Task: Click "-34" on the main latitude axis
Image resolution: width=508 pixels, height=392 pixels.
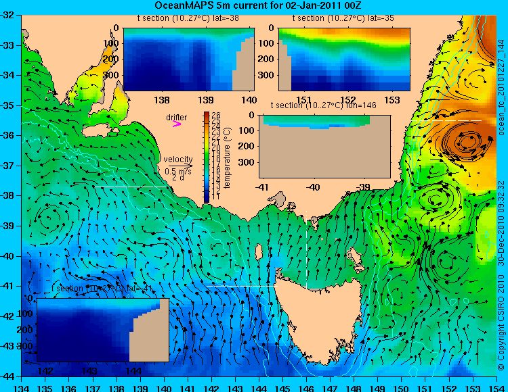Action: click(x=7, y=75)
